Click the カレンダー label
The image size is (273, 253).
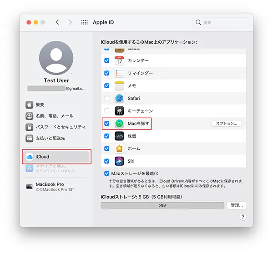[x=138, y=60]
